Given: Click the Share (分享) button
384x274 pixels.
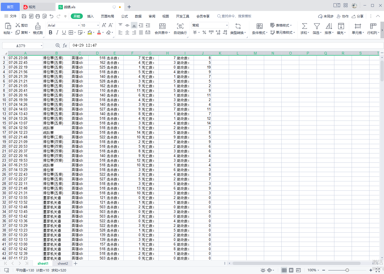Looking at the screenshot, I should click(358, 16).
